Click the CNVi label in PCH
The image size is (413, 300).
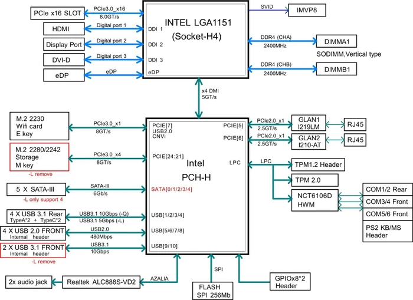159,136
